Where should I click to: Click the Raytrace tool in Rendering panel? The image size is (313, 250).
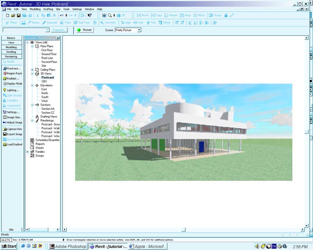tap(12, 68)
